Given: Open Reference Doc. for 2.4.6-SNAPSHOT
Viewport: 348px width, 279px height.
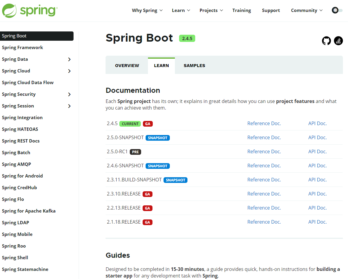Looking at the screenshot, I should (264, 166).
